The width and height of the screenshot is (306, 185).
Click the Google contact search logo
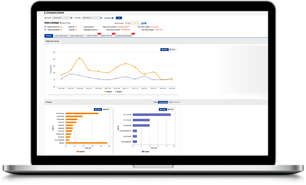coord(128,23)
